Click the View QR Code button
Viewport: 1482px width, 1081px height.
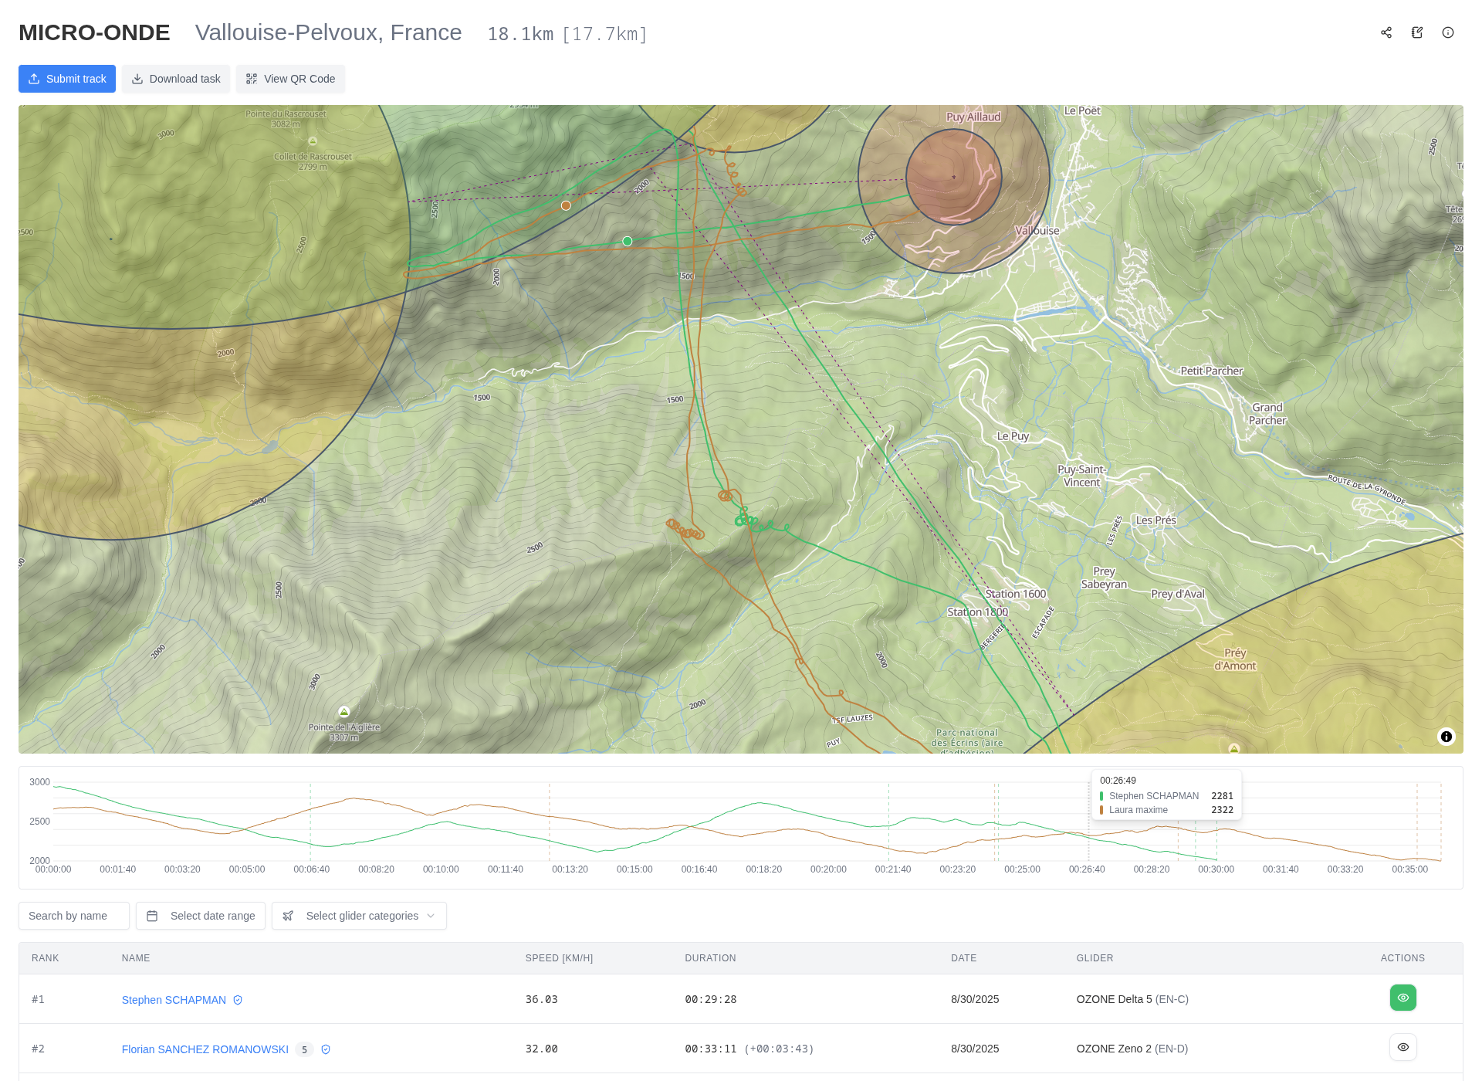click(x=290, y=79)
